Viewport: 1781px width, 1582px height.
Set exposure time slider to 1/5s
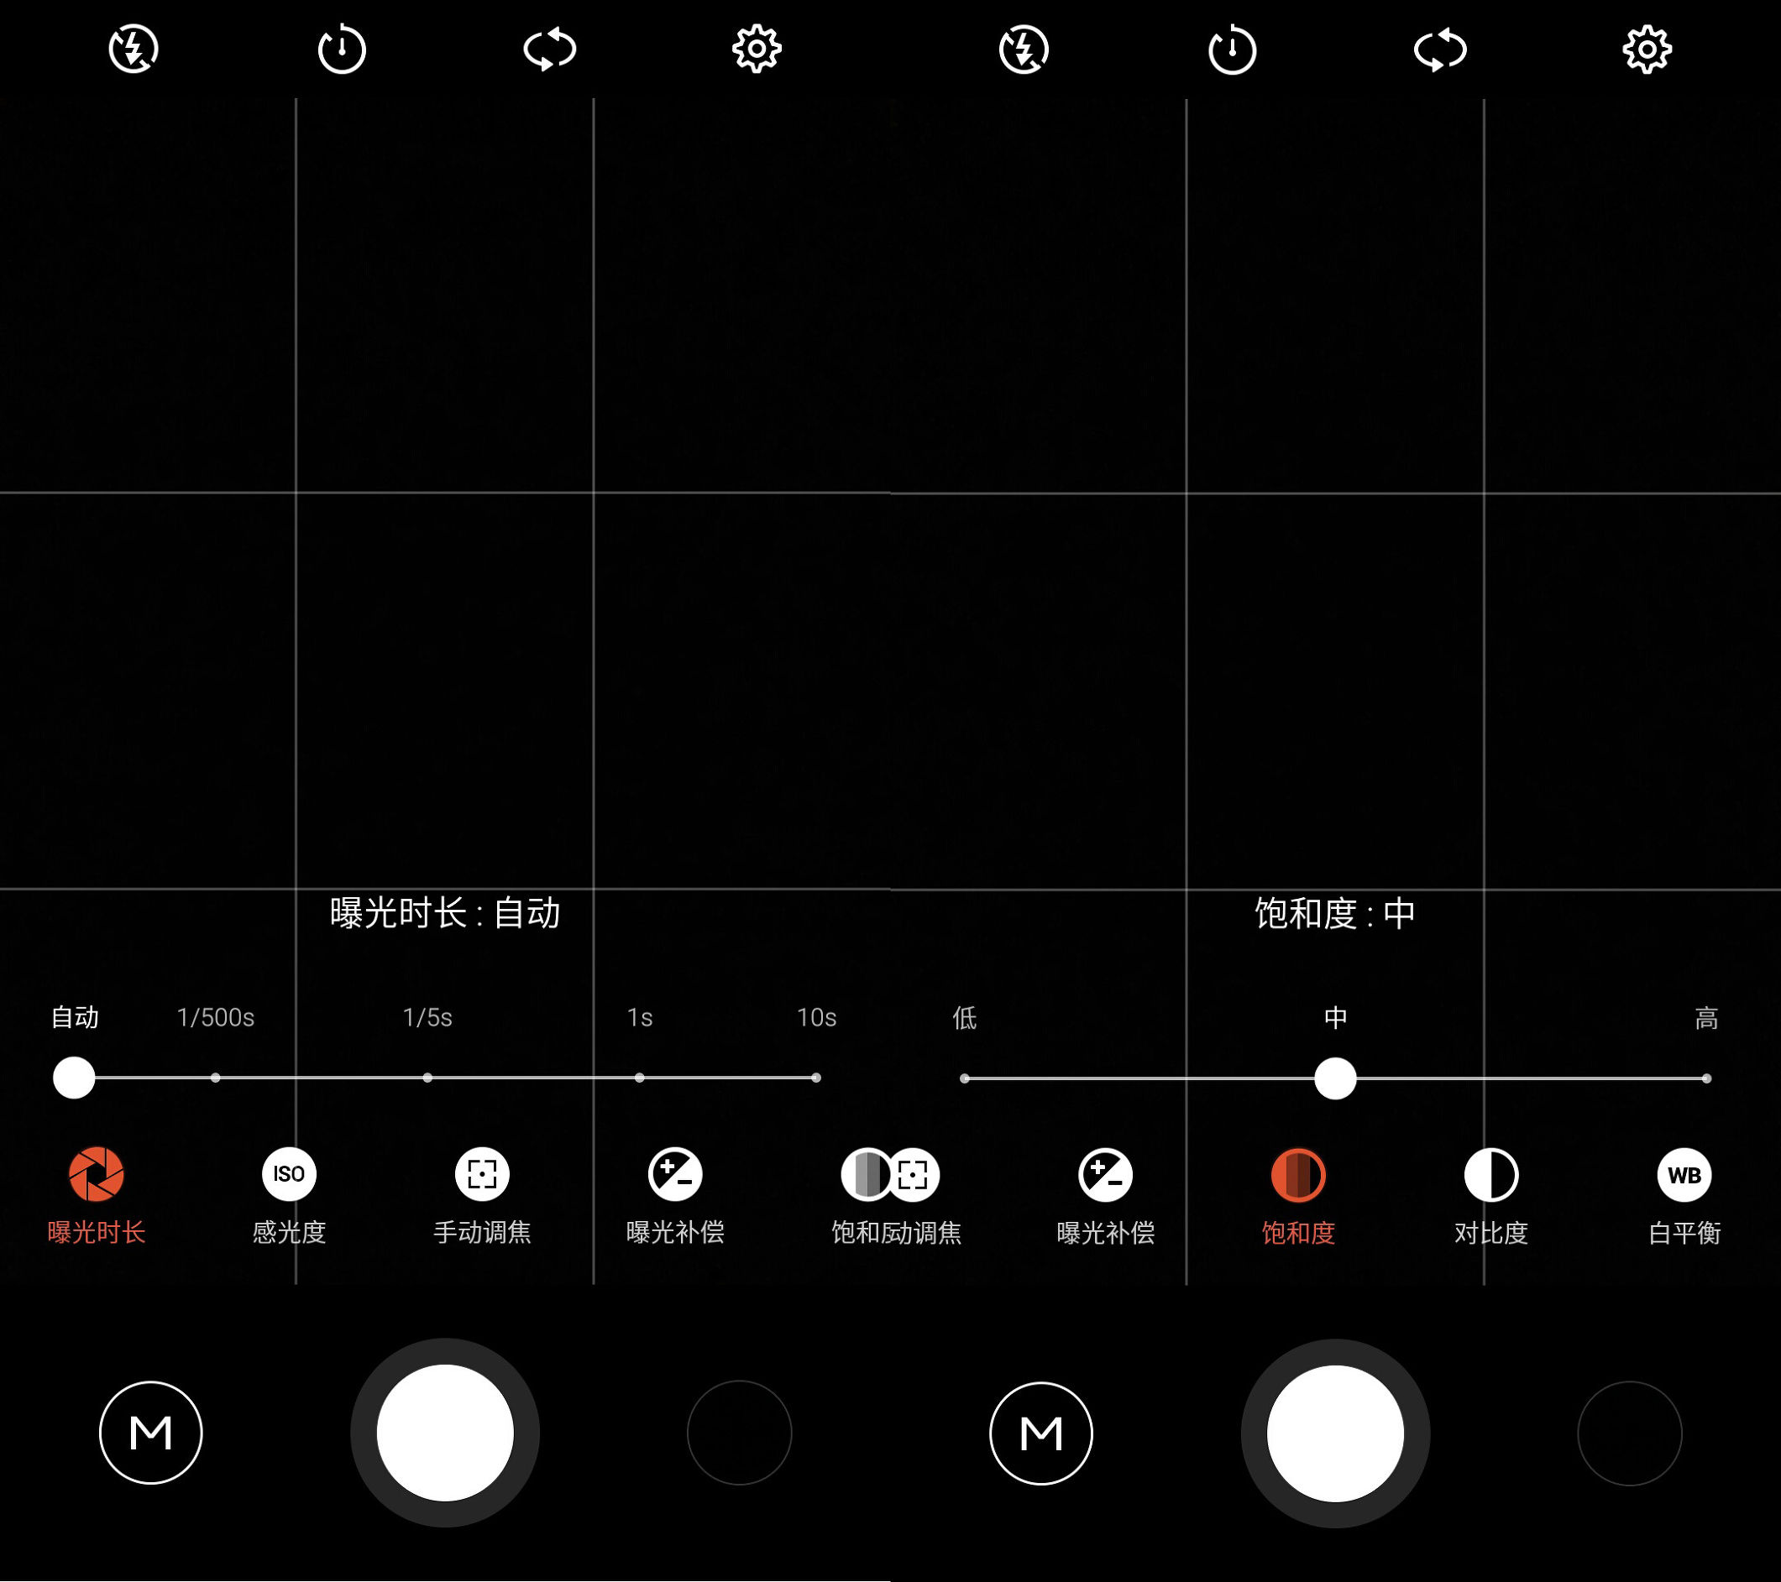pos(427,1078)
